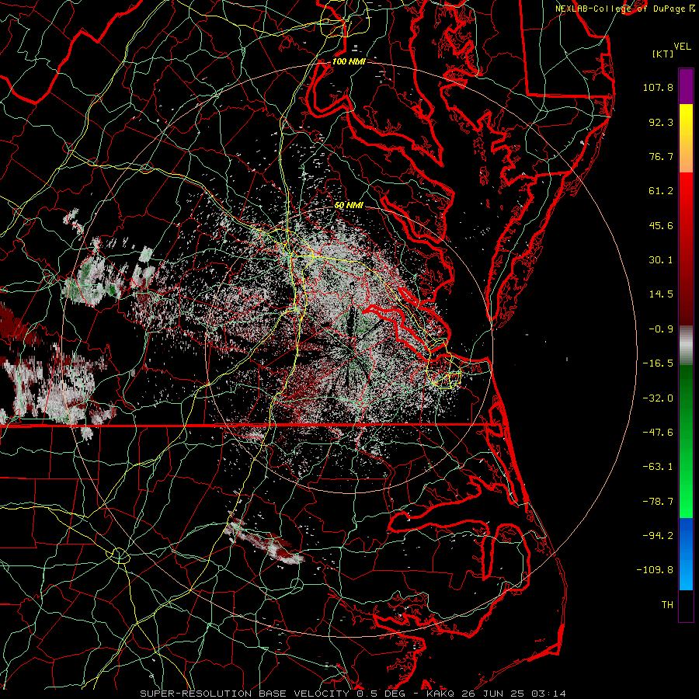The image size is (699, 699).
Task: Click the 107.8 legend value
Action: (658, 87)
